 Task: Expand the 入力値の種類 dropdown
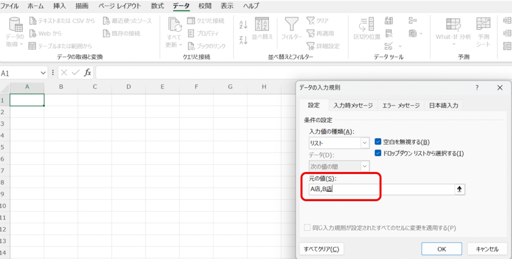coord(364,143)
